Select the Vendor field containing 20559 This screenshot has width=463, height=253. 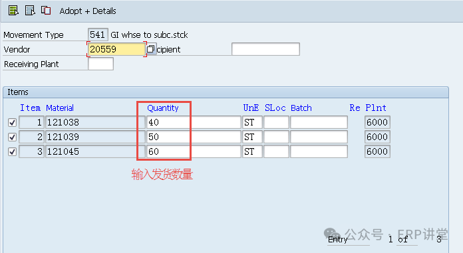(116, 49)
